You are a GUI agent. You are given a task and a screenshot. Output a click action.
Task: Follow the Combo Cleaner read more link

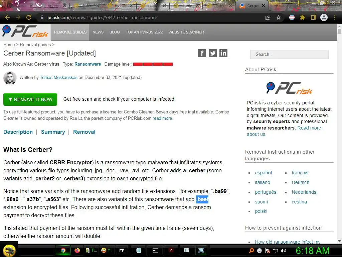coord(162,118)
